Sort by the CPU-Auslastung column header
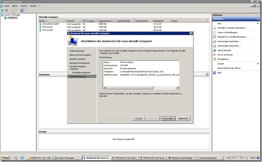 [x=89, y=21]
